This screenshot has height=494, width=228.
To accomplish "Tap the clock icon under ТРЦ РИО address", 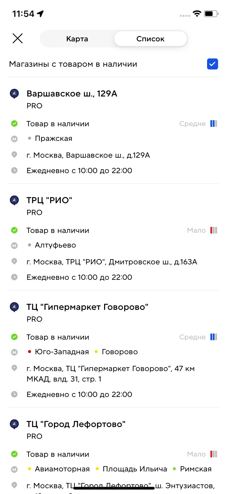I will (x=14, y=277).
